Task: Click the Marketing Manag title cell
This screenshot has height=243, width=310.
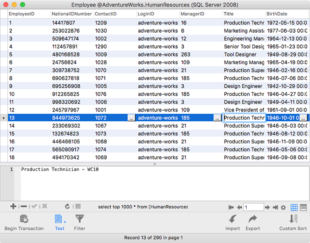Action: 244,62
